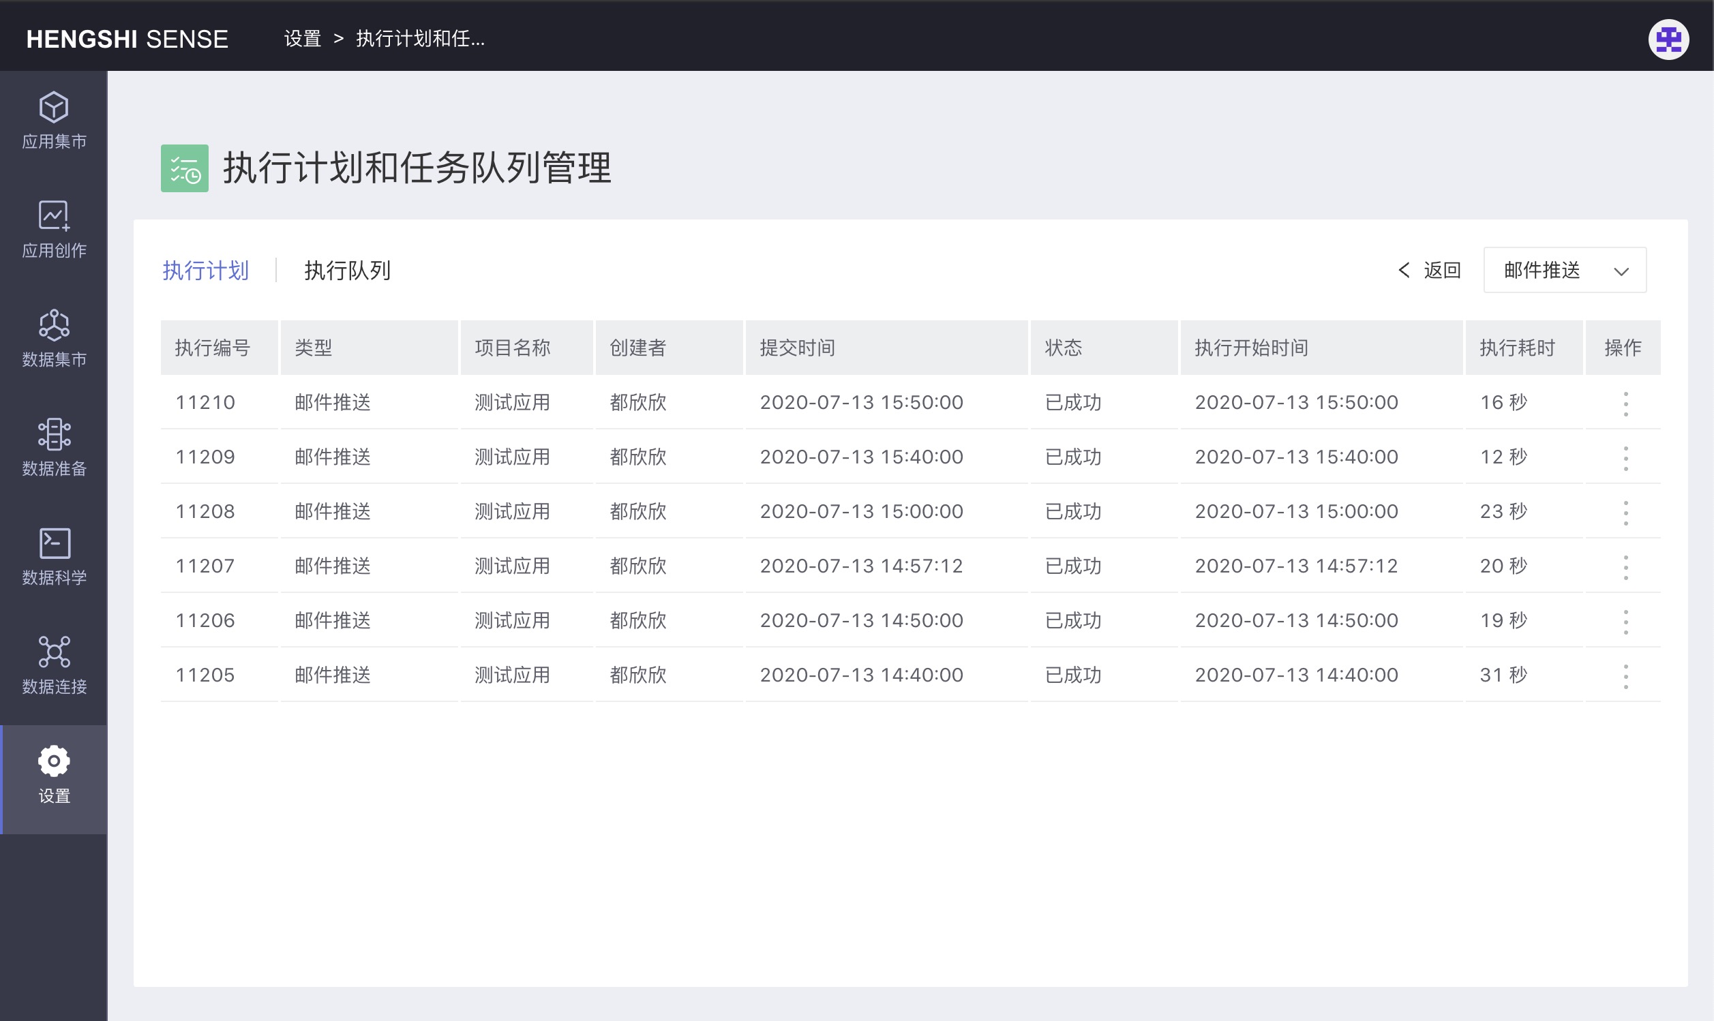Click 邮件推送 type in row 11210
Viewport: 1714px width, 1021px height.
pos(333,403)
